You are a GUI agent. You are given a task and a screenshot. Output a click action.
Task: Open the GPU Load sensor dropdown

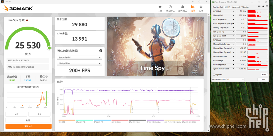click(234, 40)
